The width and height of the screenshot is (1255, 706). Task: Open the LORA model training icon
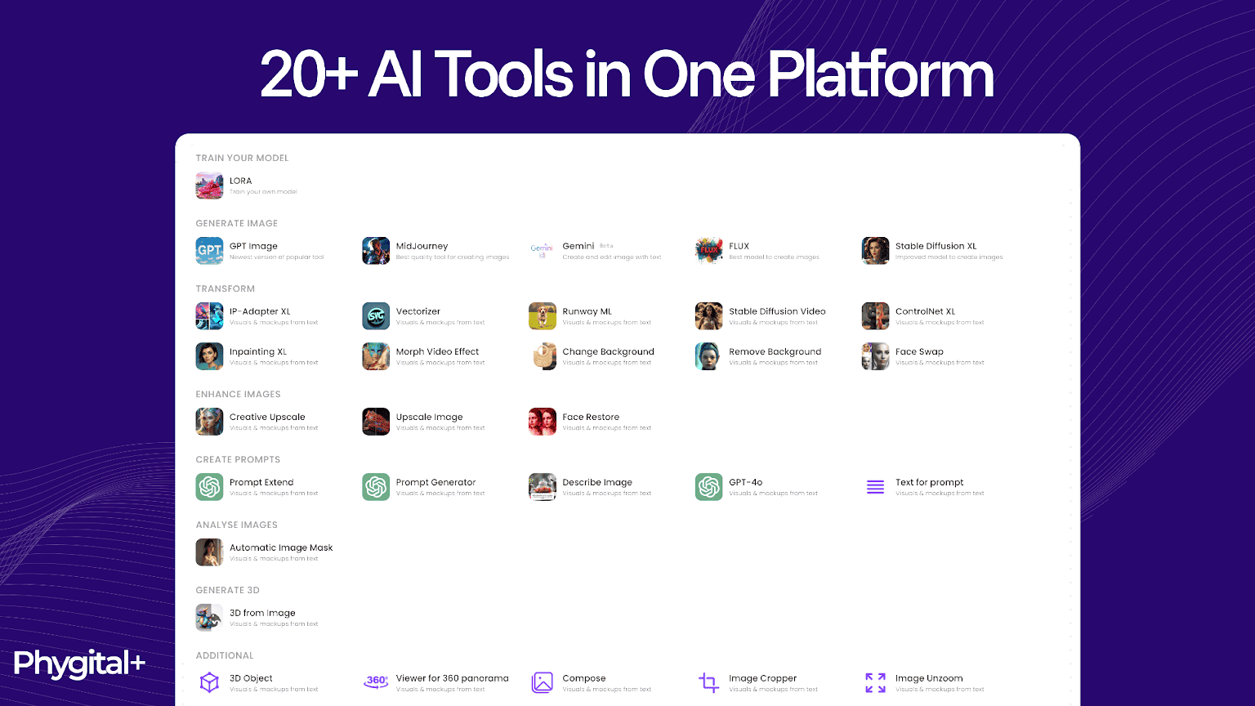[x=209, y=185]
